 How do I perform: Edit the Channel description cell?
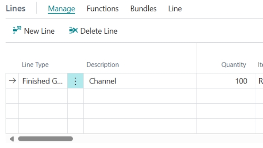[x=140, y=81]
